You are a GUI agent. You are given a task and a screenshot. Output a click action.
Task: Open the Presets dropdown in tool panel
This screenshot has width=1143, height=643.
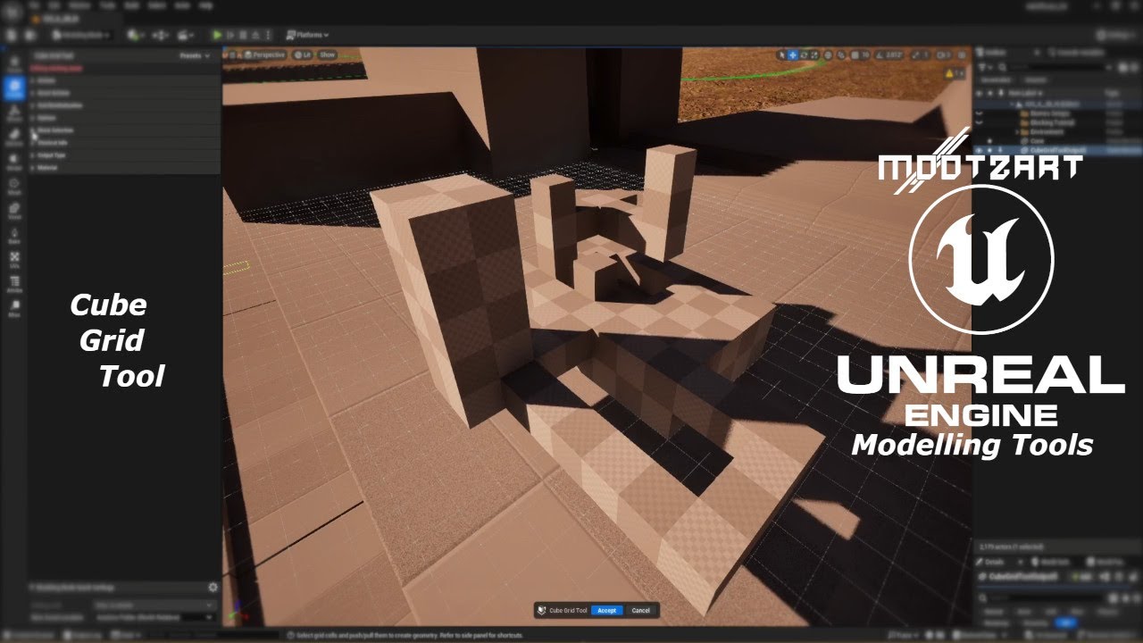194,55
